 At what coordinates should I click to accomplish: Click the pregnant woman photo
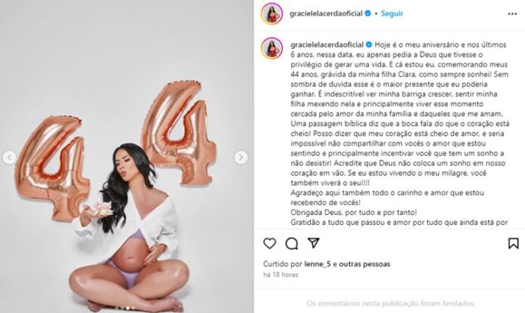click(127, 156)
